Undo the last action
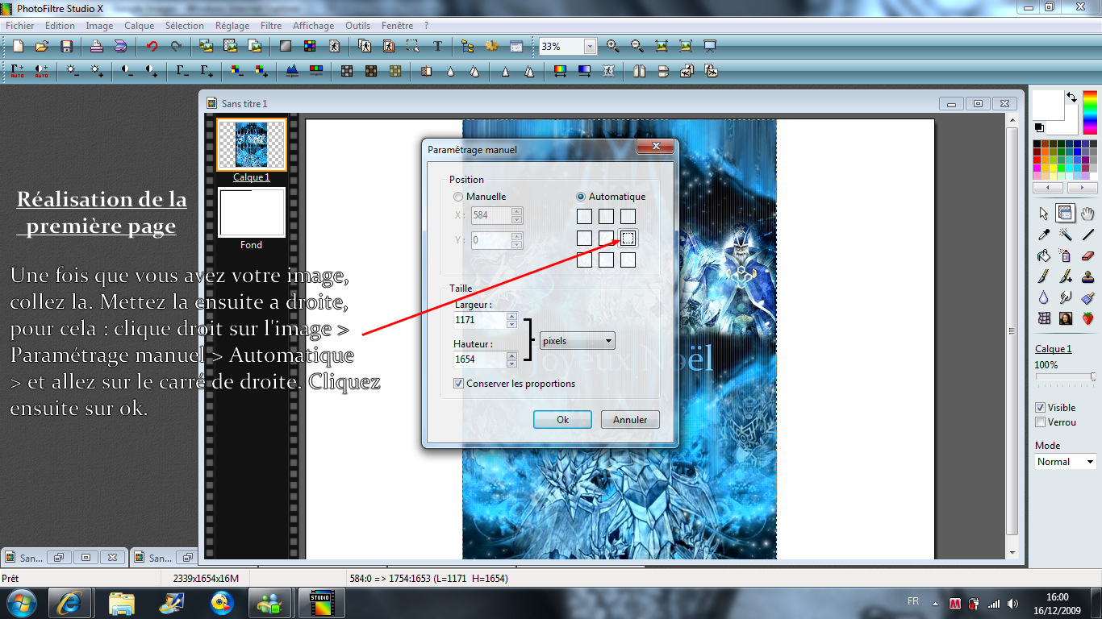Image resolution: width=1102 pixels, height=619 pixels. (x=152, y=47)
